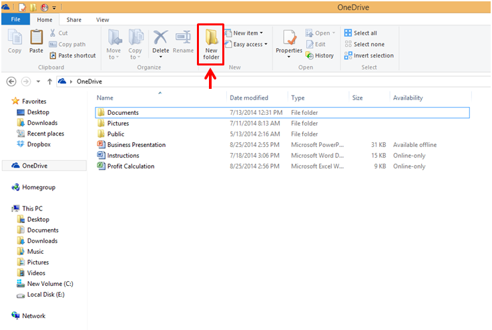Viewport: 492px width, 330px height.
Task: Sort by the Availability column header
Action: pos(408,98)
